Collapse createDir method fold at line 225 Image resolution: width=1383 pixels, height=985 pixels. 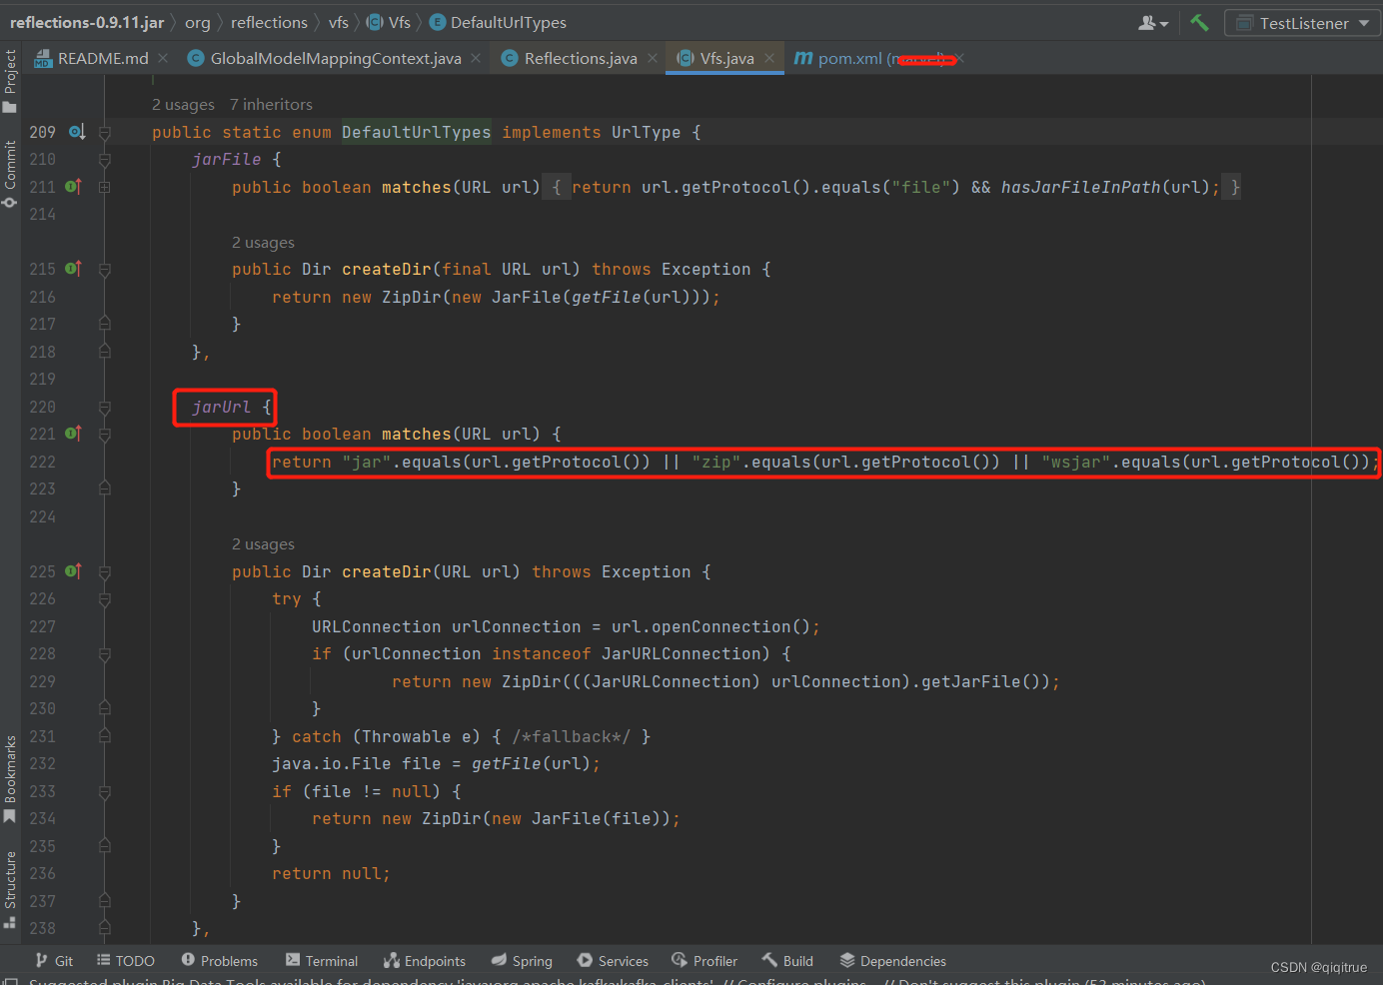pyautogui.click(x=105, y=572)
